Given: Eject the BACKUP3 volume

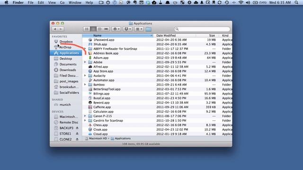Looking at the screenshot, I should coord(77,128).
